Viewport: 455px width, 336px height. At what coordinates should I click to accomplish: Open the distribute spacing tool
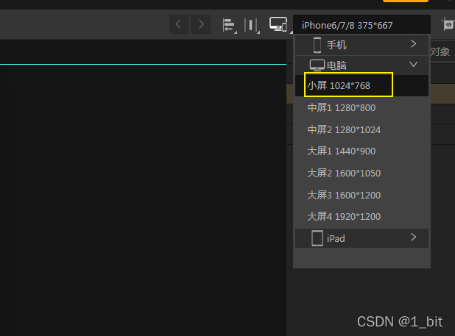point(251,25)
